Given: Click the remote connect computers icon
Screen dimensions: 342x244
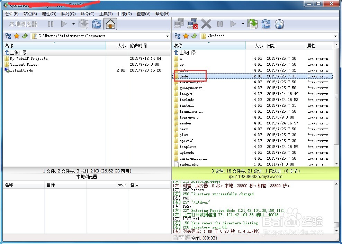Looking at the screenshot, I should click(x=179, y=24).
